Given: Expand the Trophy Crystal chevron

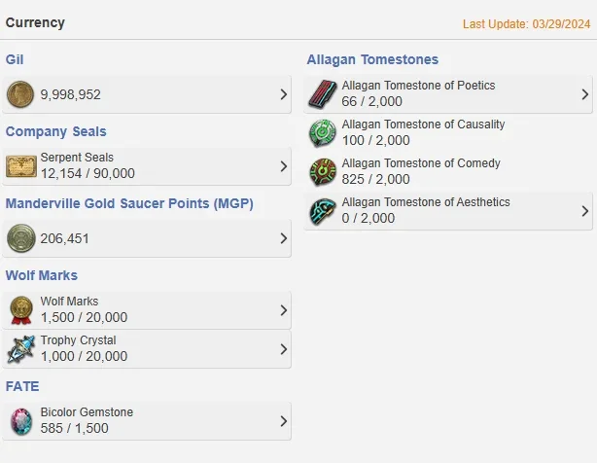Looking at the screenshot, I should [x=284, y=349].
